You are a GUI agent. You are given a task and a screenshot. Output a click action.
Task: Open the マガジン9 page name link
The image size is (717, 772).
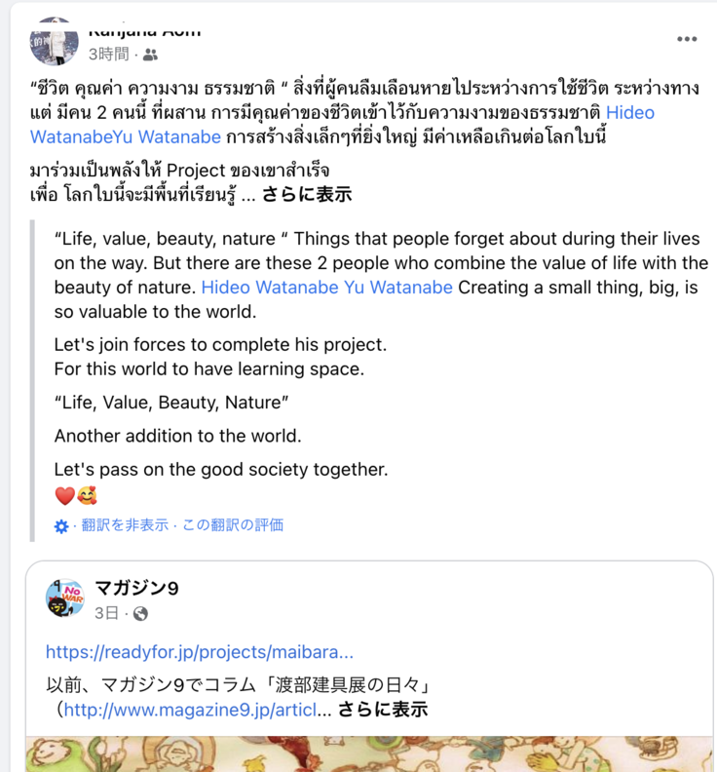pos(136,588)
